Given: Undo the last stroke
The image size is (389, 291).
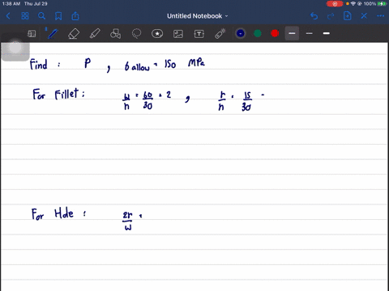Looking at the screenshot, I should [314, 16].
